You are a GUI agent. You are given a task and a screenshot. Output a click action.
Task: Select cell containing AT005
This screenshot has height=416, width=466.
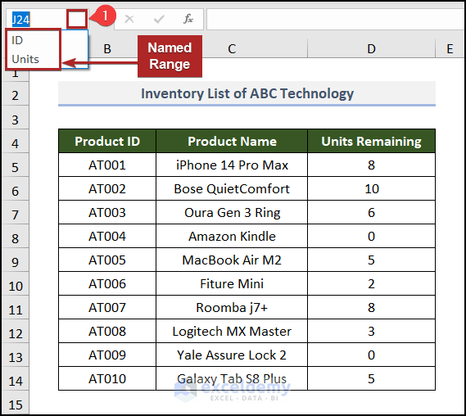pos(107,260)
